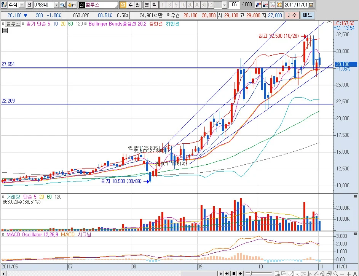The height and width of the screenshot is (276, 359).
Task: Switch to minute chart with 분 tab
Action: [x=147, y=5]
